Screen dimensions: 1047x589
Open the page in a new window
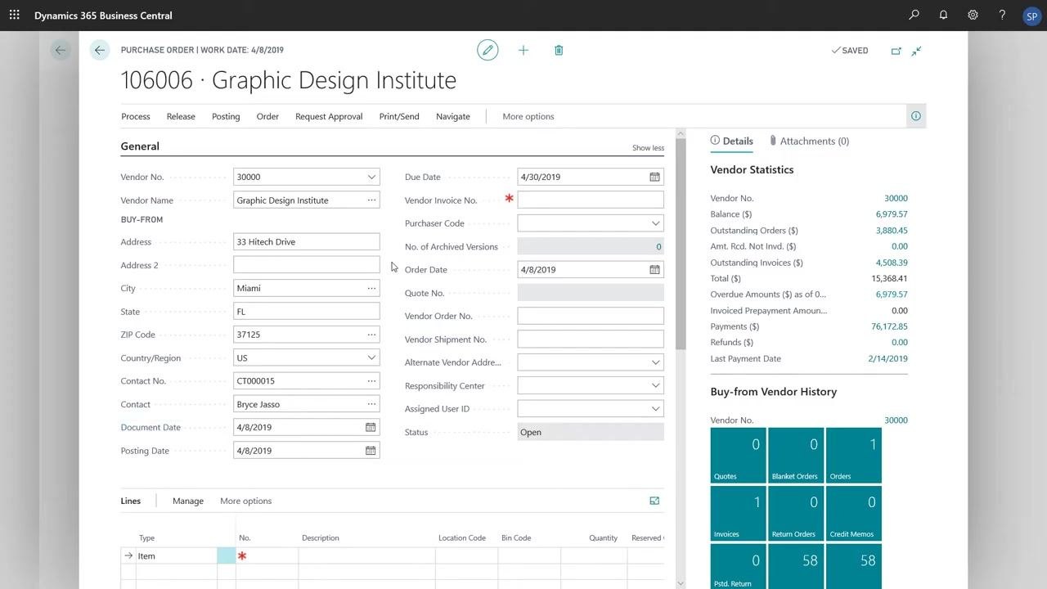coord(896,51)
